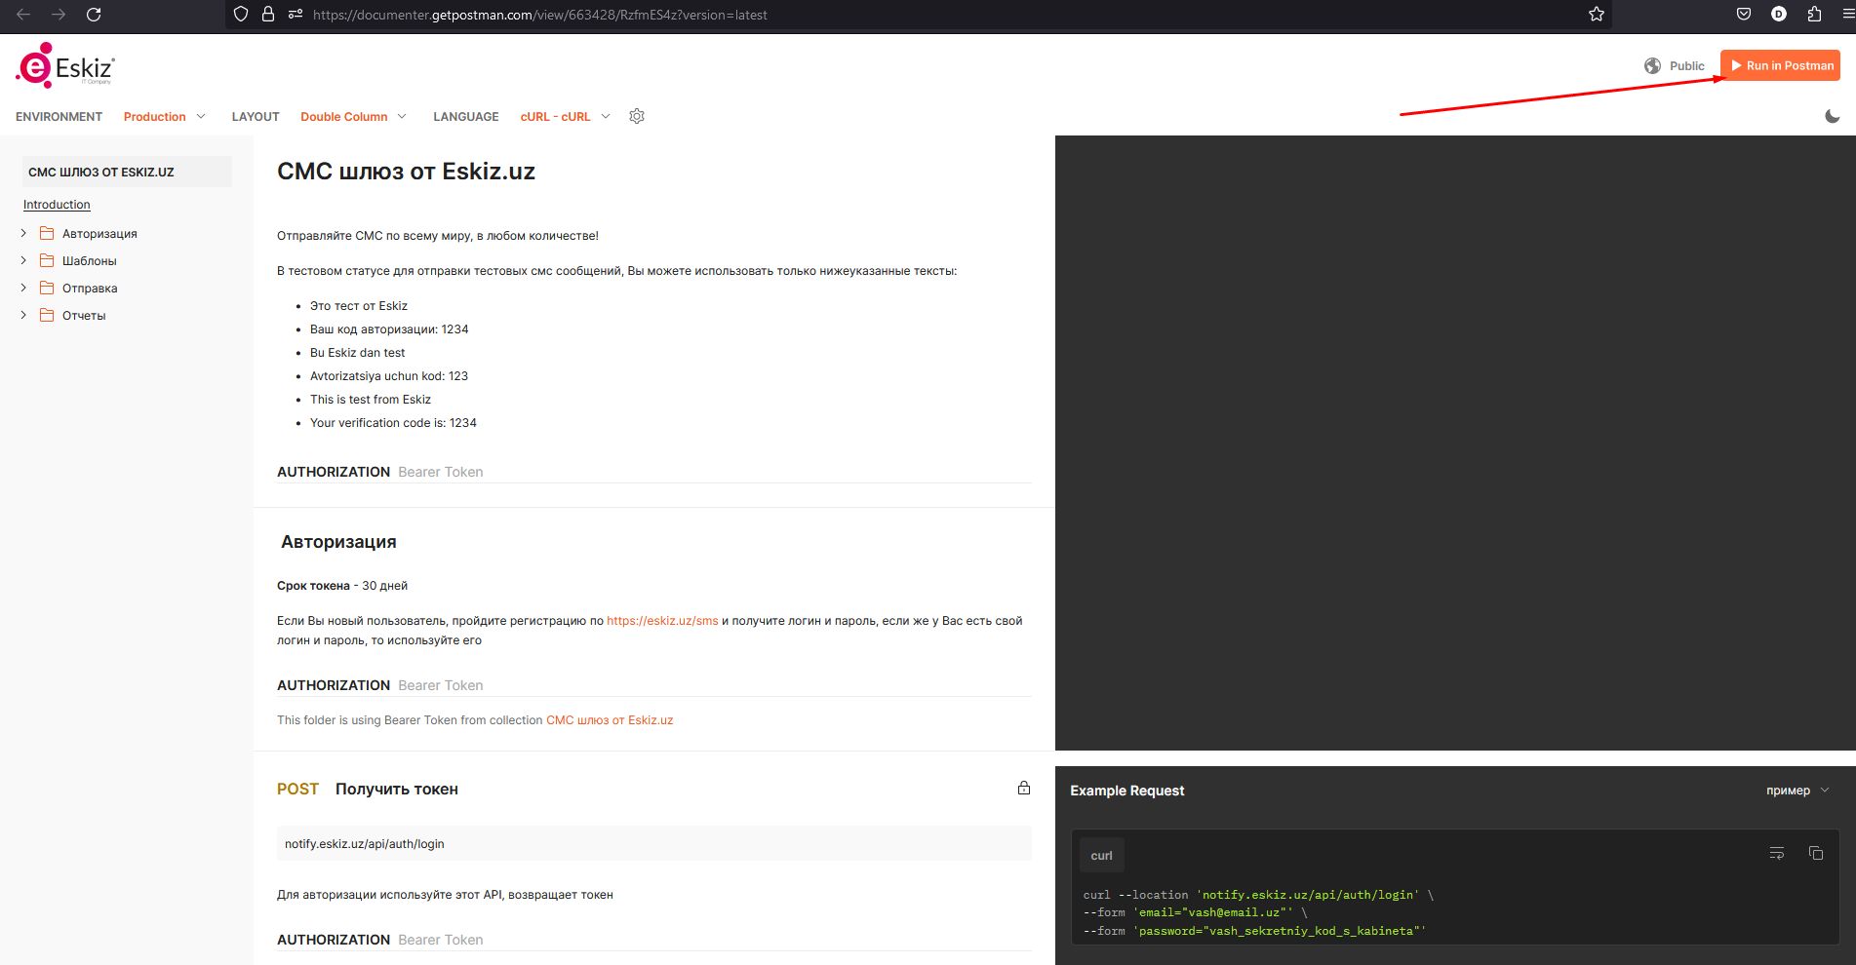Open the Introduction sidebar link

(x=57, y=205)
